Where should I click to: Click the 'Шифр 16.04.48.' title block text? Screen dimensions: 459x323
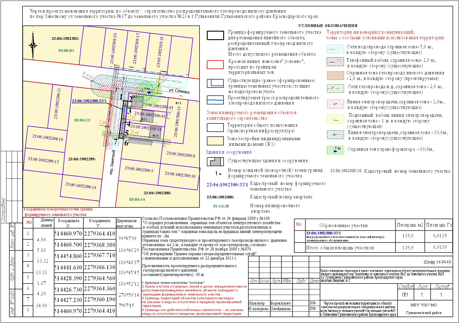point(438,262)
